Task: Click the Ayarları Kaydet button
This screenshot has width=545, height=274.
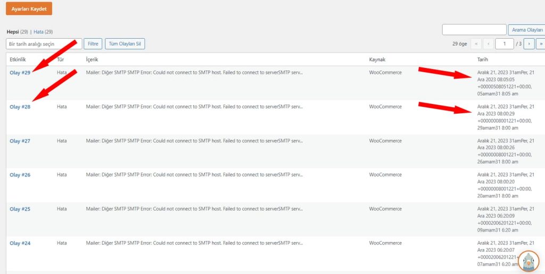Action: tap(29, 8)
